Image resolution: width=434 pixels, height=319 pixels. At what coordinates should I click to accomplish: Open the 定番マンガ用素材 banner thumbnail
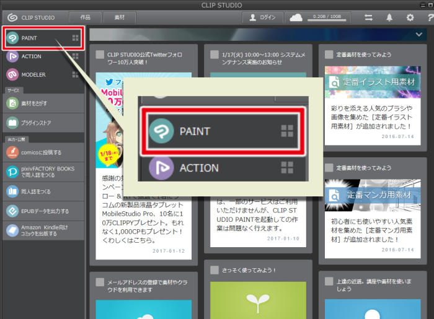pyautogui.click(x=373, y=195)
